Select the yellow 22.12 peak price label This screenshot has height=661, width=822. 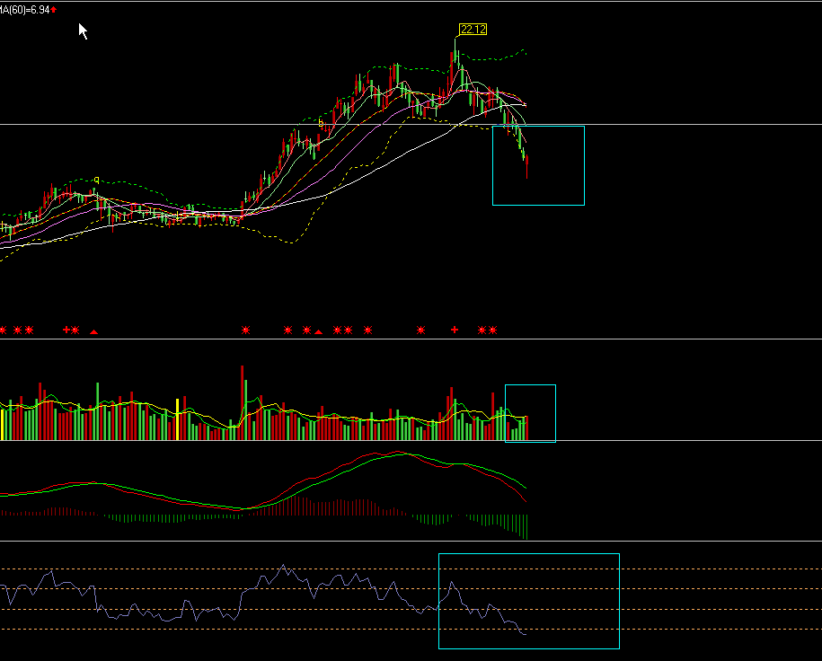(473, 30)
